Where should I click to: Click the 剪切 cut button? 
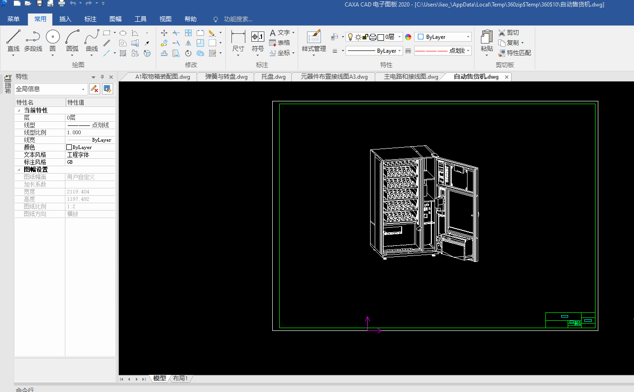[x=508, y=32]
